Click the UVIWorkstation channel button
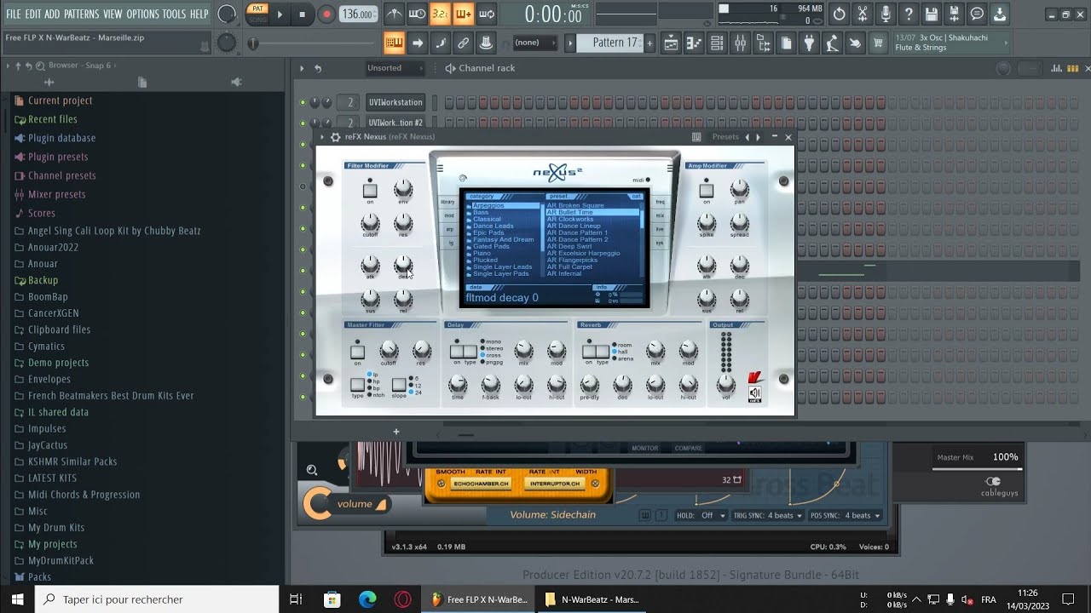1091x613 pixels. [x=395, y=102]
